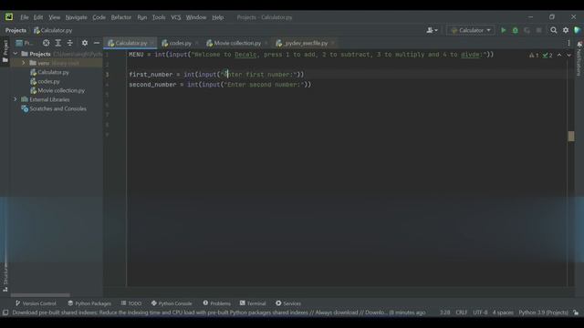Open Terminal tool window
The width and height of the screenshot is (584, 328).
pos(253,303)
